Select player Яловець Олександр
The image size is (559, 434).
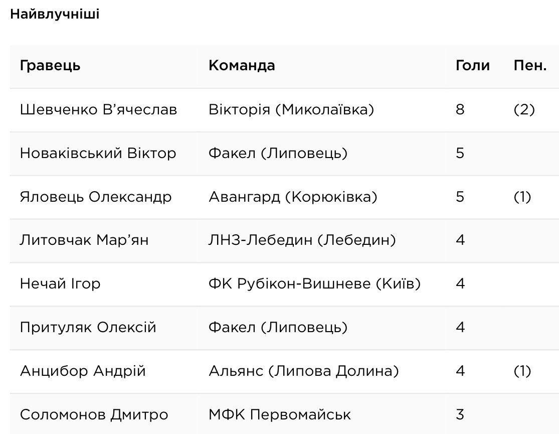point(96,197)
